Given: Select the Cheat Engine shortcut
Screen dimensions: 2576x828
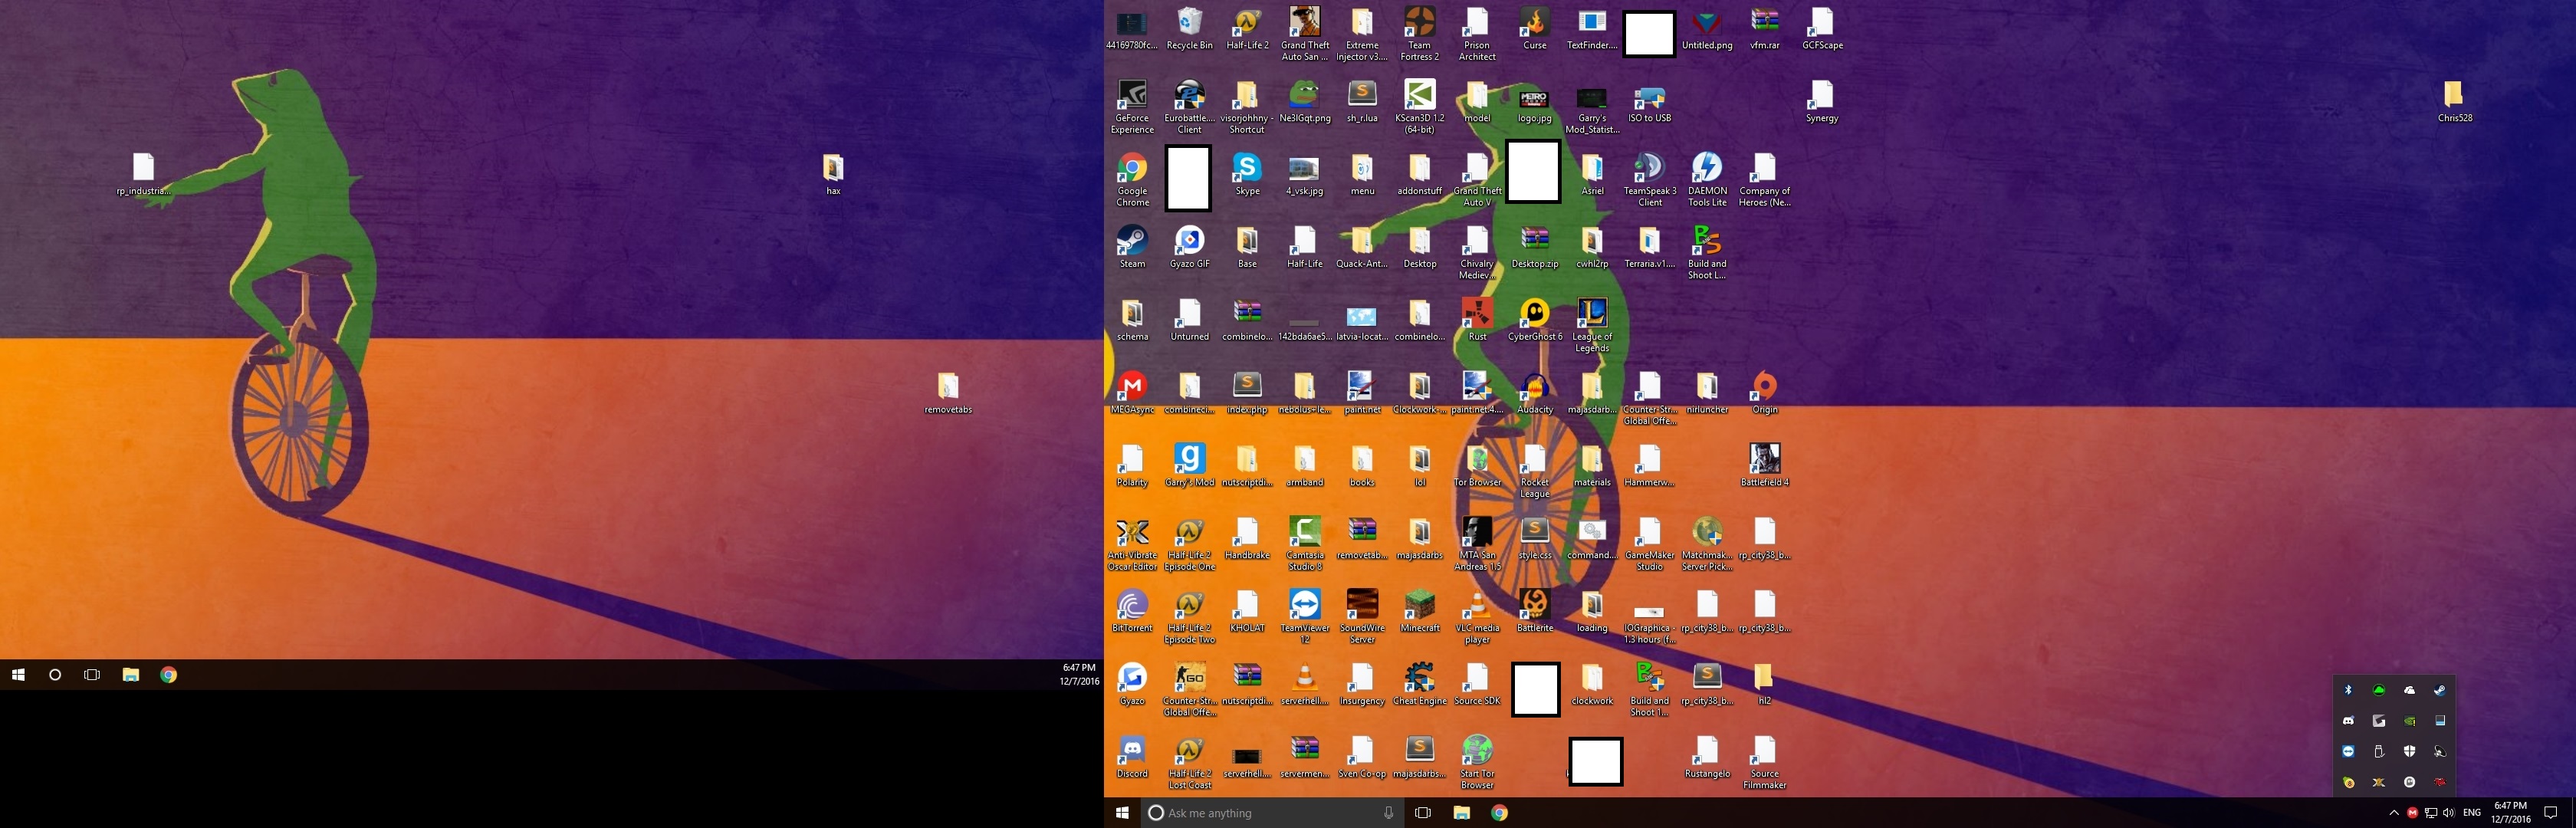Looking at the screenshot, I should click(1419, 680).
